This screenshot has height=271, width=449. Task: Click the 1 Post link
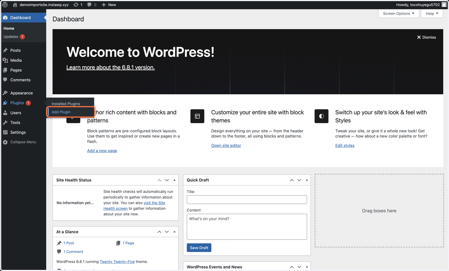pos(69,243)
